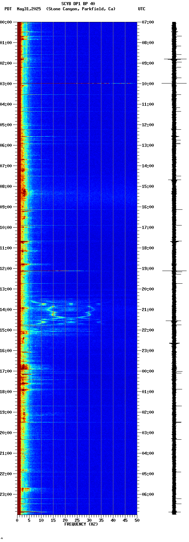Screen dimensions: 189x542
Task: Click the frequency axis tick label 10
Action: (41, 520)
